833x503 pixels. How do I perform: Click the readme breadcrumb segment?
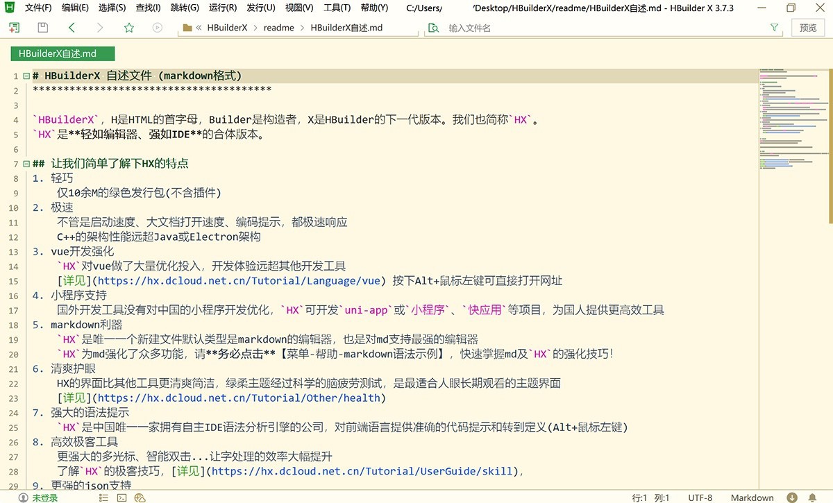click(279, 28)
